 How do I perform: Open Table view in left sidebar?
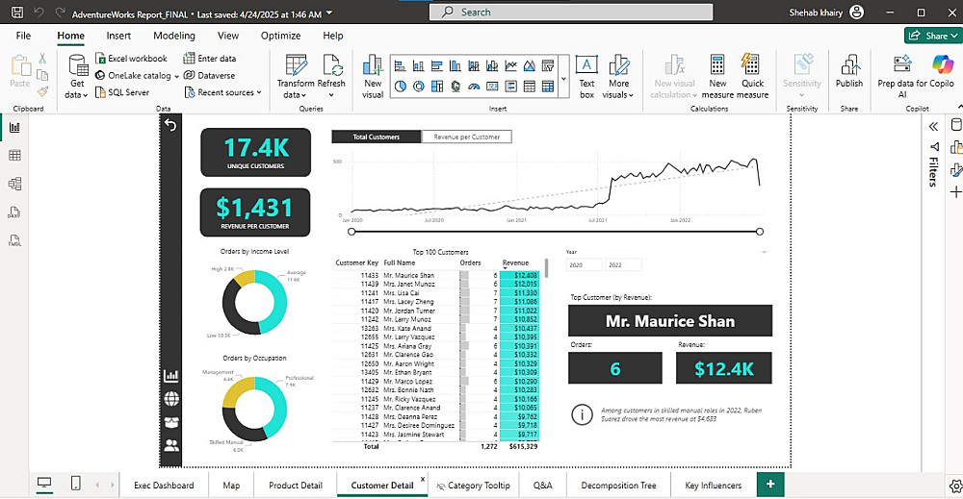(14, 155)
